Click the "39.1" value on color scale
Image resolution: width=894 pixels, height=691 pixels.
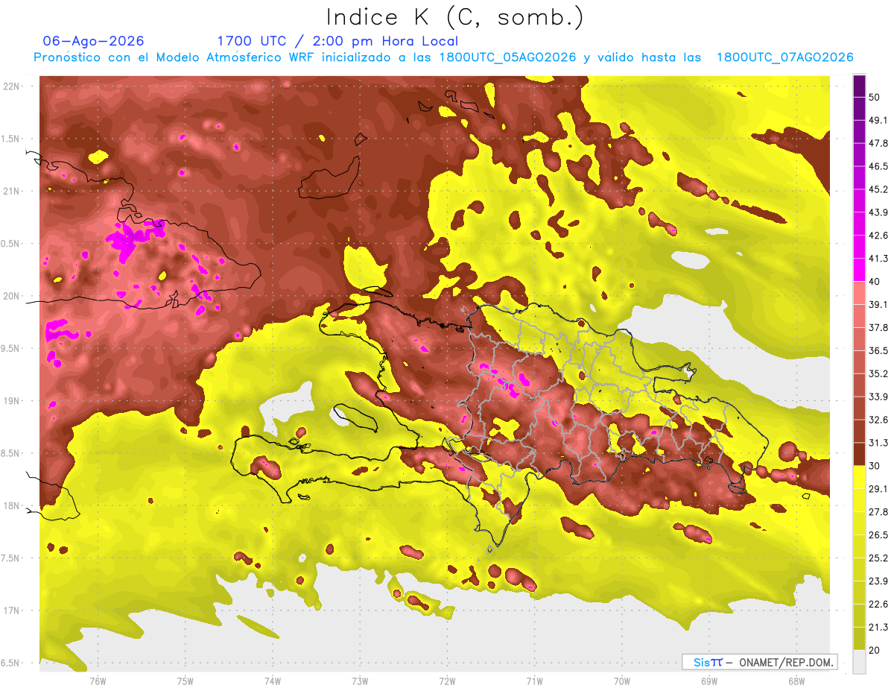[x=878, y=304]
